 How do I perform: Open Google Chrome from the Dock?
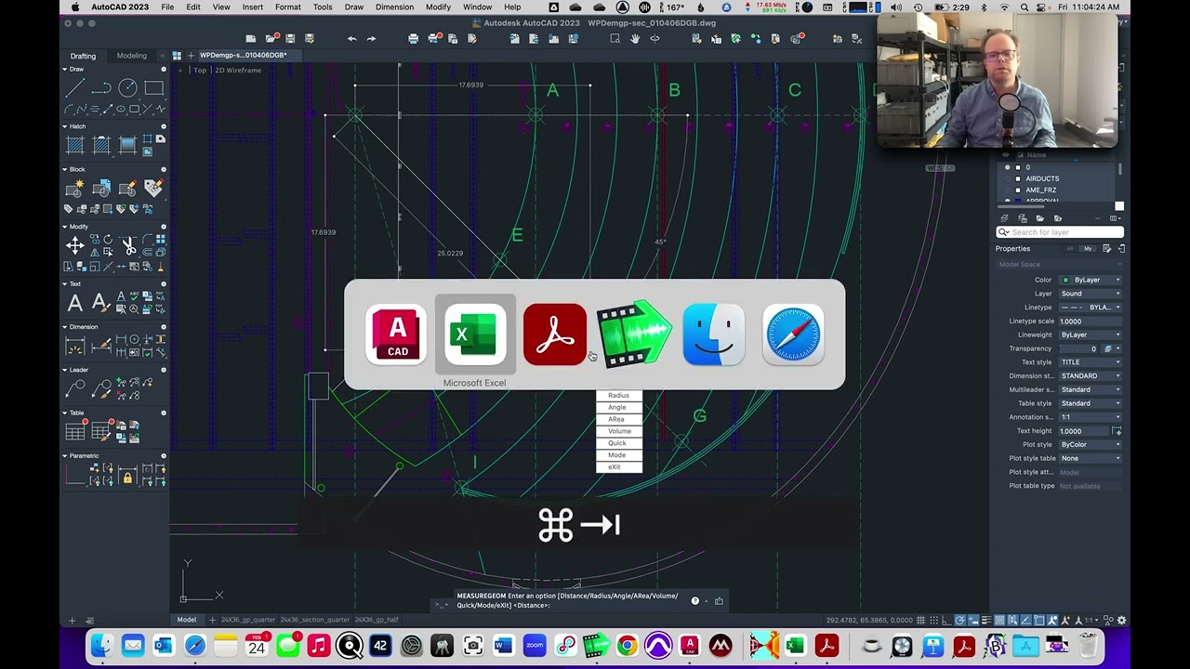point(627,646)
